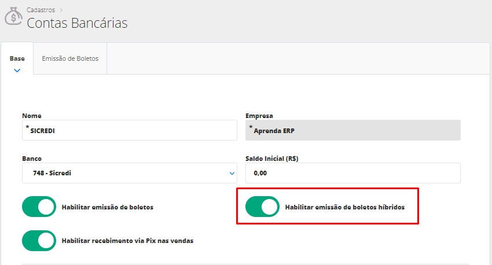Click the Nome field containing SICREDI
The width and height of the screenshot is (492, 265).
tap(130, 130)
